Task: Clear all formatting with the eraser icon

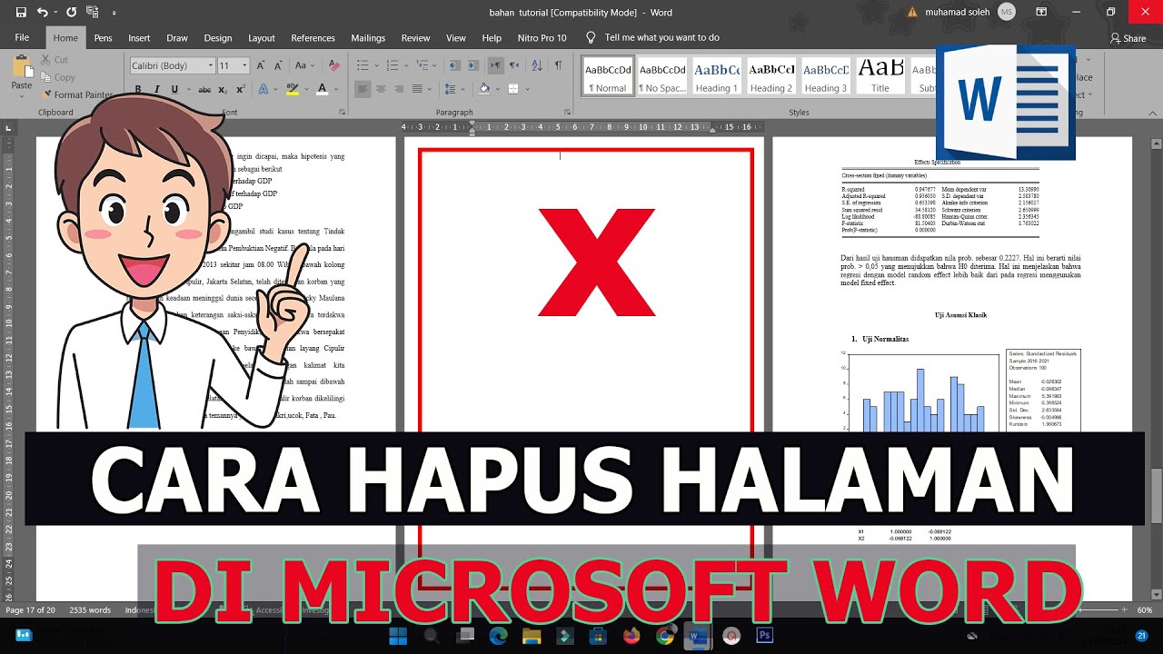Action: 333,65
